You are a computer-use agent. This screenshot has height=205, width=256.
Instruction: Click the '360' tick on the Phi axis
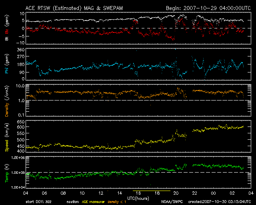click(x=21, y=50)
